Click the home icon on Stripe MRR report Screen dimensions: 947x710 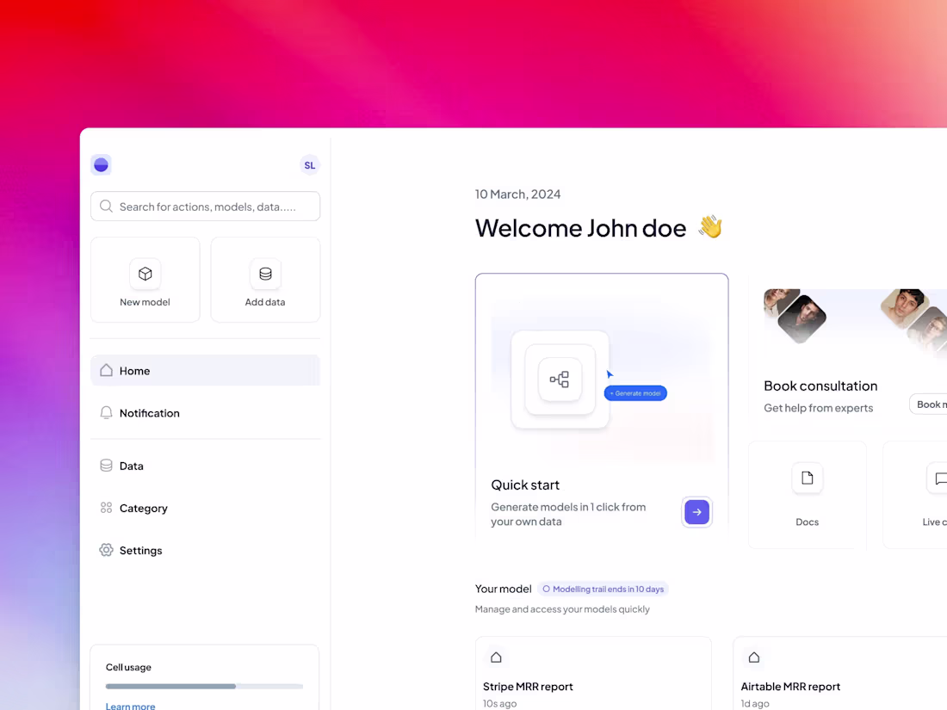click(x=496, y=657)
